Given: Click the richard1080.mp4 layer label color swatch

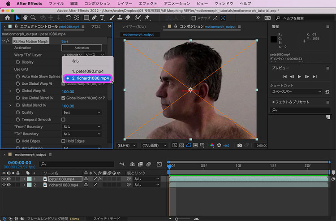Looking at the screenshot, I should tap(30, 185).
